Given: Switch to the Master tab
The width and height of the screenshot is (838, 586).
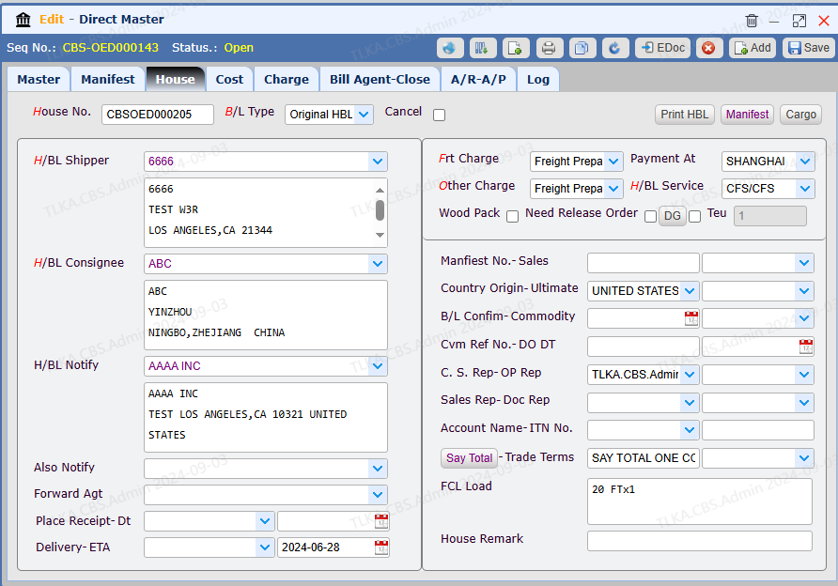Looking at the screenshot, I should 39,80.
